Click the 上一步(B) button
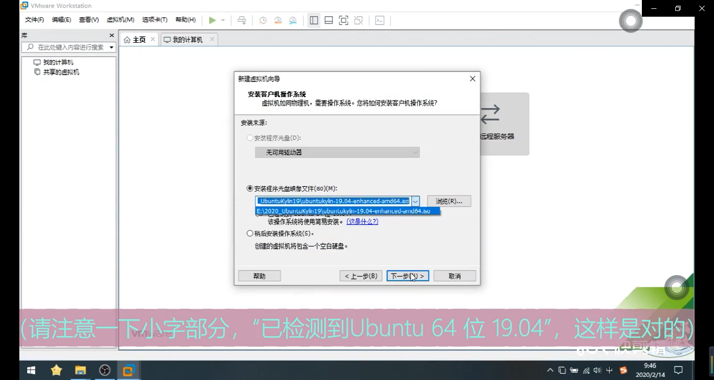Image resolution: width=714 pixels, height=380 pixels. tap(361, 276)
